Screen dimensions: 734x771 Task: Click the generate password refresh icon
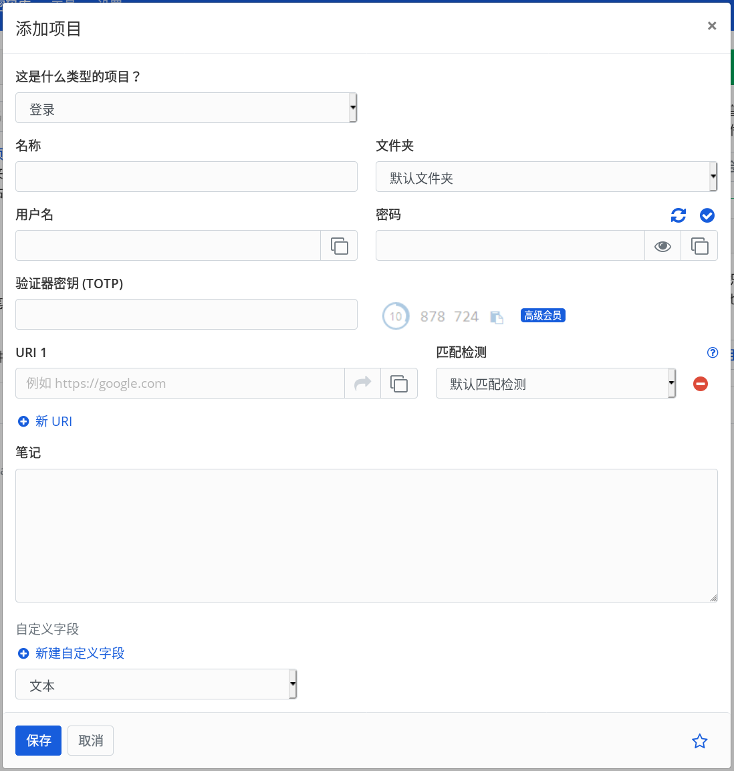[678, 215]
